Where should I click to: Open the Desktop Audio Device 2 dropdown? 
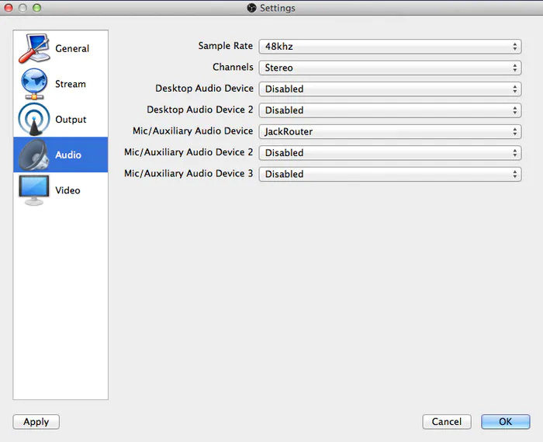pos(390,110)
